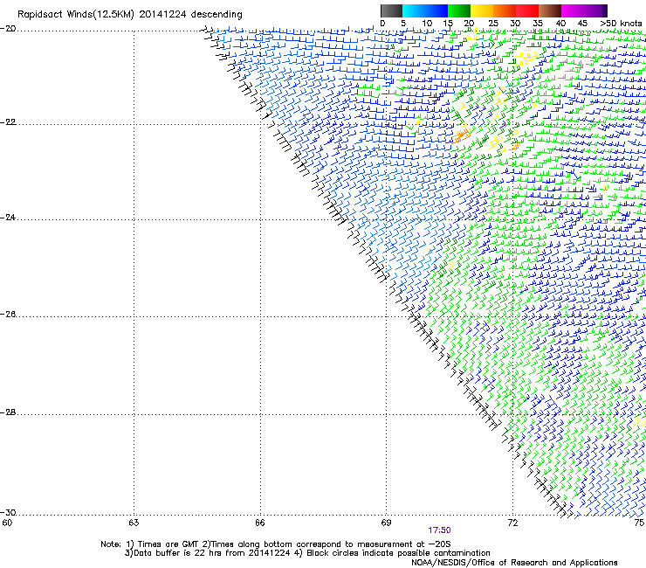The height and width of the screenshot is (568, 646).
Task: Click legend scale value '0'
Action: (x=382, y=24)
